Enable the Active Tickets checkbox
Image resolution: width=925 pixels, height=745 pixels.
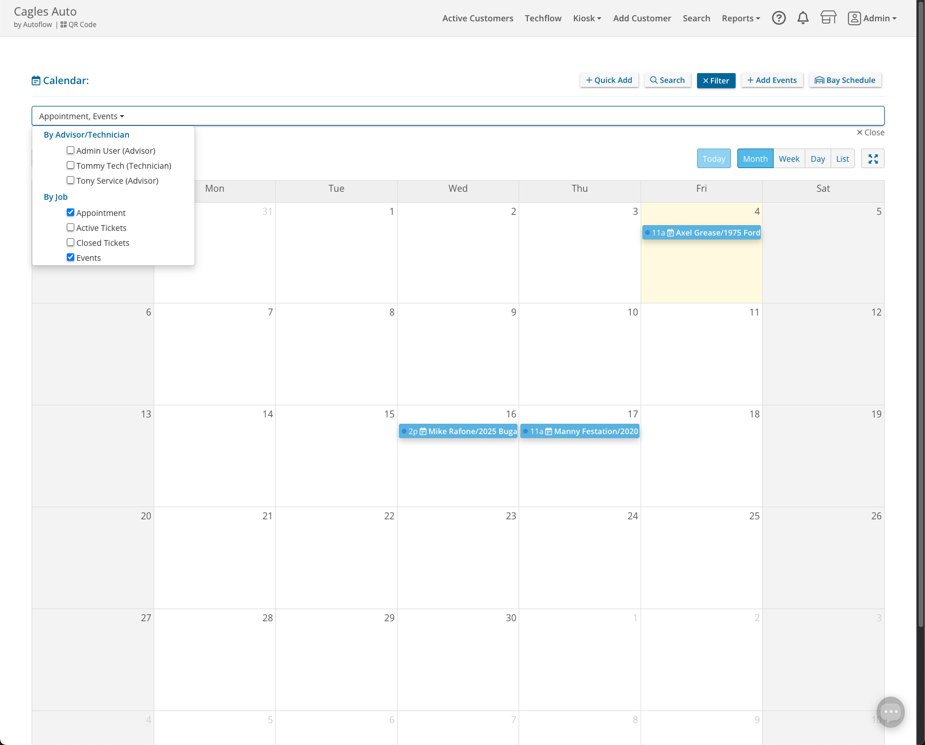click(x=71, y=228)
